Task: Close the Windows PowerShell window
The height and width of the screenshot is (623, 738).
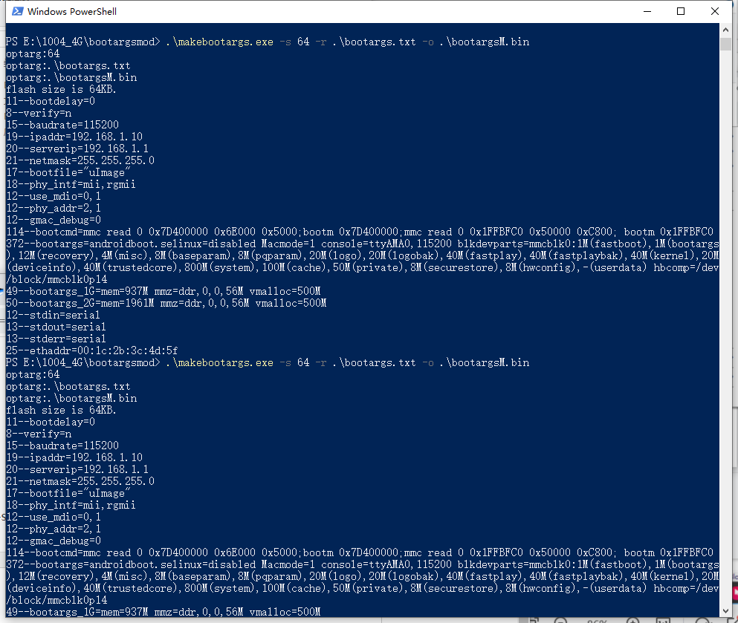Action: point(714,11)
